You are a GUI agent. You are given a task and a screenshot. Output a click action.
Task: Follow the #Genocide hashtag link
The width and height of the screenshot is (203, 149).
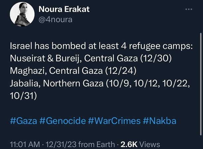[62, 121]
